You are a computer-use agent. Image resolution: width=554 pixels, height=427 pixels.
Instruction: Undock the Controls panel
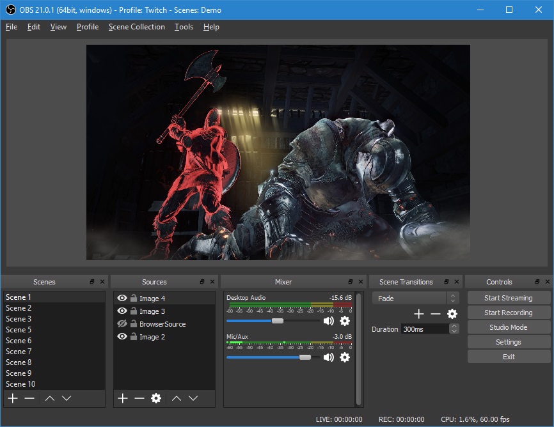point(537,281)
